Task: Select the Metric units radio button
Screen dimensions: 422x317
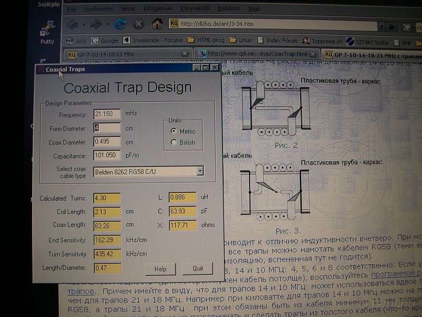Action: [x=173, y=131]
